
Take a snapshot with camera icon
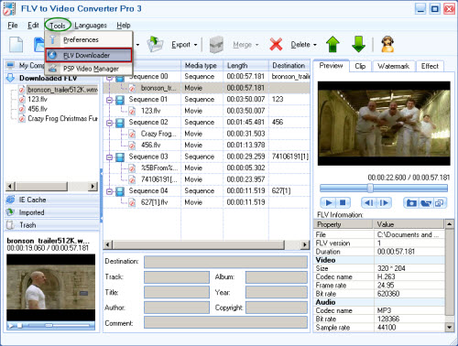[411, 202]
